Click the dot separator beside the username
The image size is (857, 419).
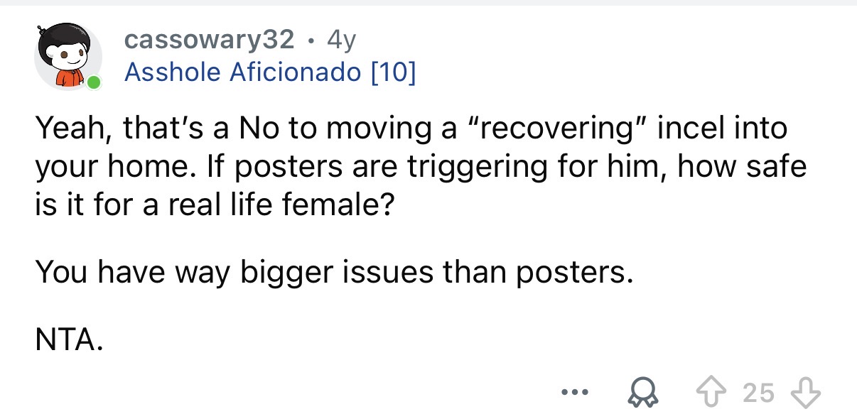pos(311,40)
